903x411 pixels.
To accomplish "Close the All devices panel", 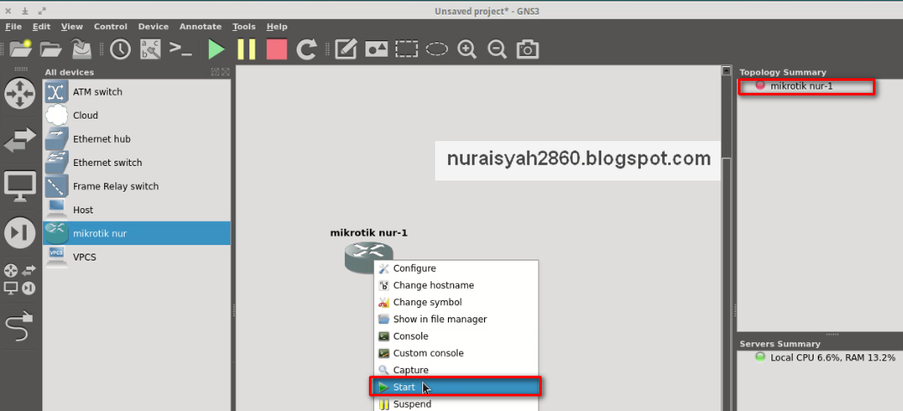I will pos(225,72).
